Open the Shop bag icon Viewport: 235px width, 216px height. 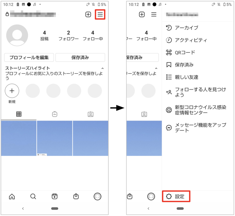[76, 196]
